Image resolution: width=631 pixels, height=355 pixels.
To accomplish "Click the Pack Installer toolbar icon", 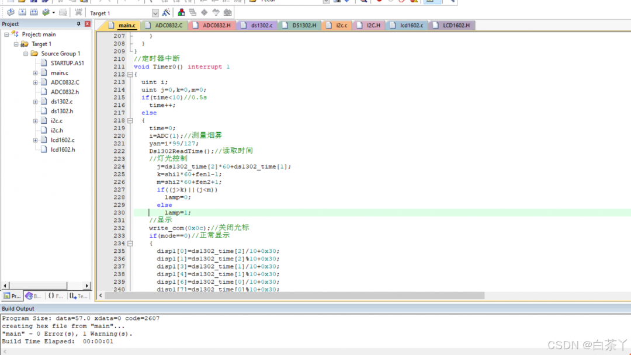I will (227, 12).
